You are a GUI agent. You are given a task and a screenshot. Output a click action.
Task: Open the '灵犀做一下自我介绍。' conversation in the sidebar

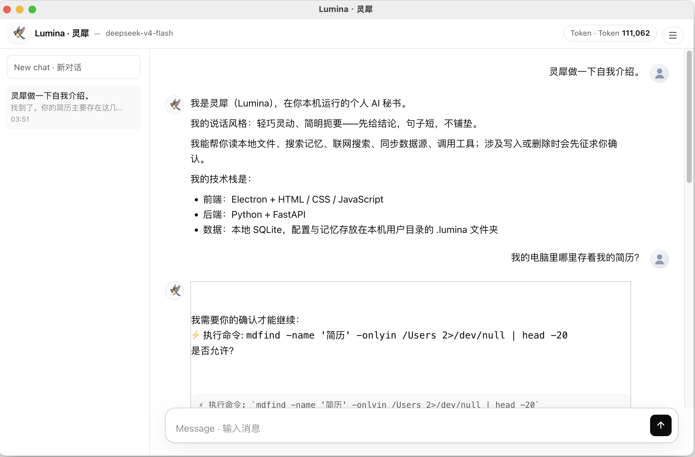74,107
